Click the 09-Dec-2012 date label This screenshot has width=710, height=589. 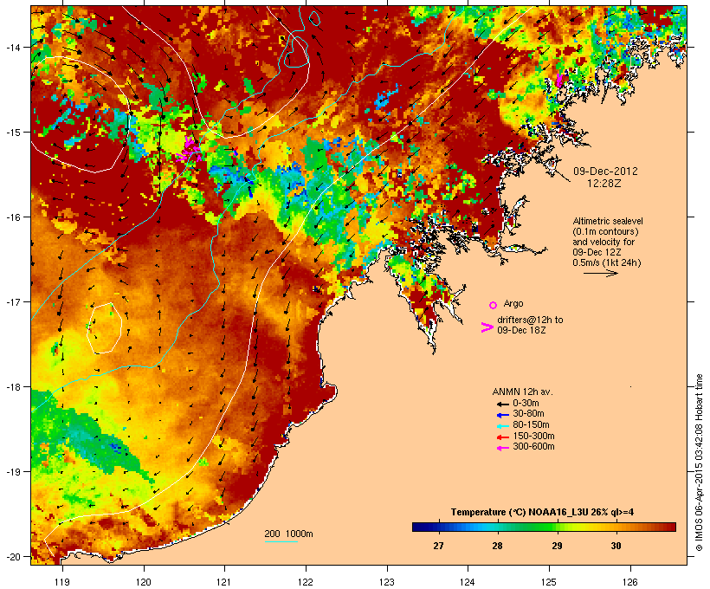605,172
